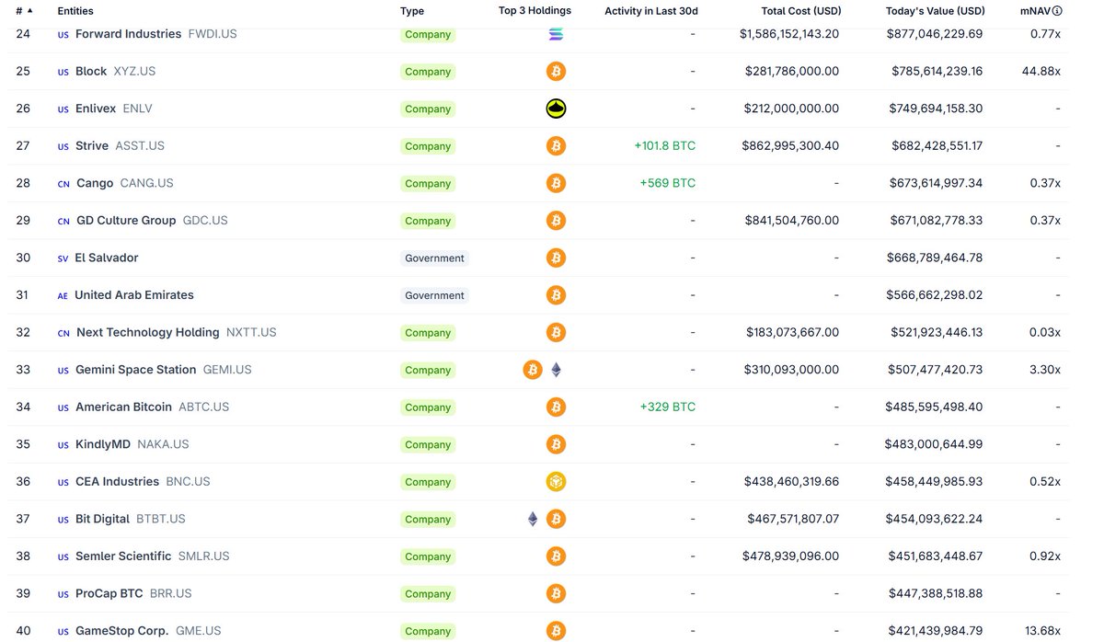Click Strive's +101.8 BTC activity link

(x=665, y=145)
